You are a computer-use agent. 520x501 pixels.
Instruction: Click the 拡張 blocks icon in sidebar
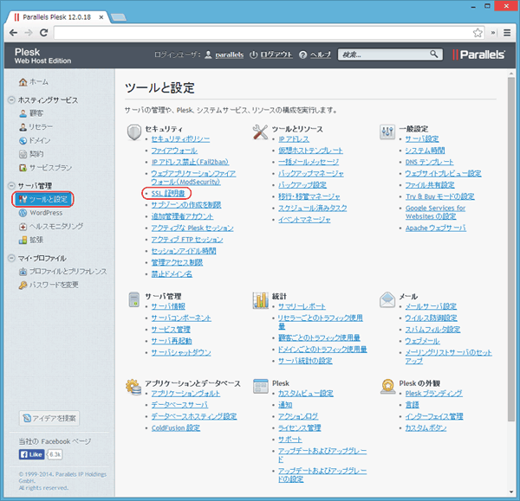point(23,240)
